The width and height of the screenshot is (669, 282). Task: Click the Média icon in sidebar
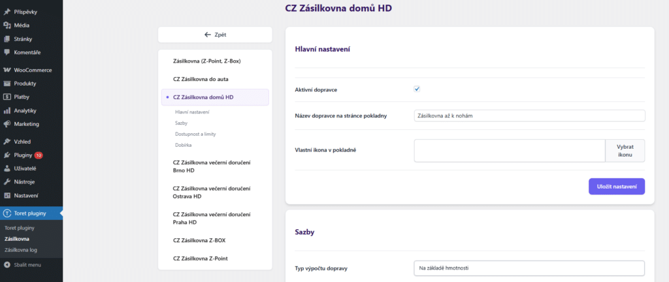(7, 25)
